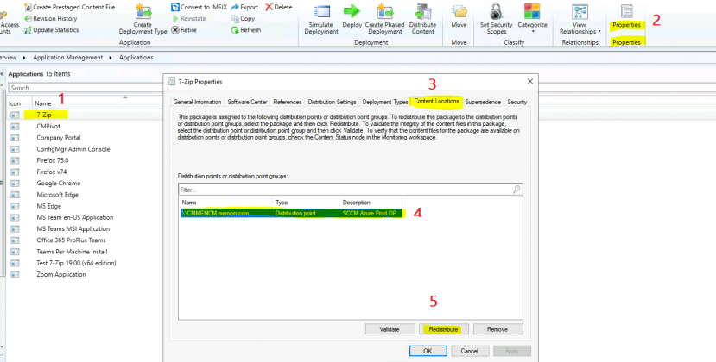Open Create Phased Deployment from ribbon
Image resolution: width=716 pixels, height=362 pixels.
click(385, 12)
